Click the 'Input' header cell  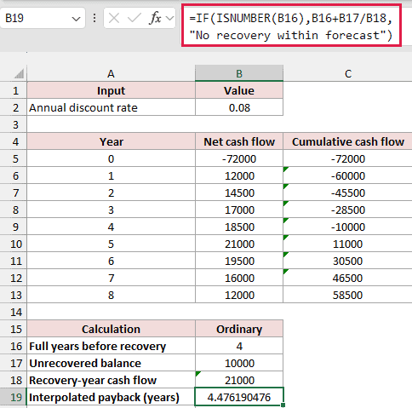pyautogui.click(x=111, y=90)
